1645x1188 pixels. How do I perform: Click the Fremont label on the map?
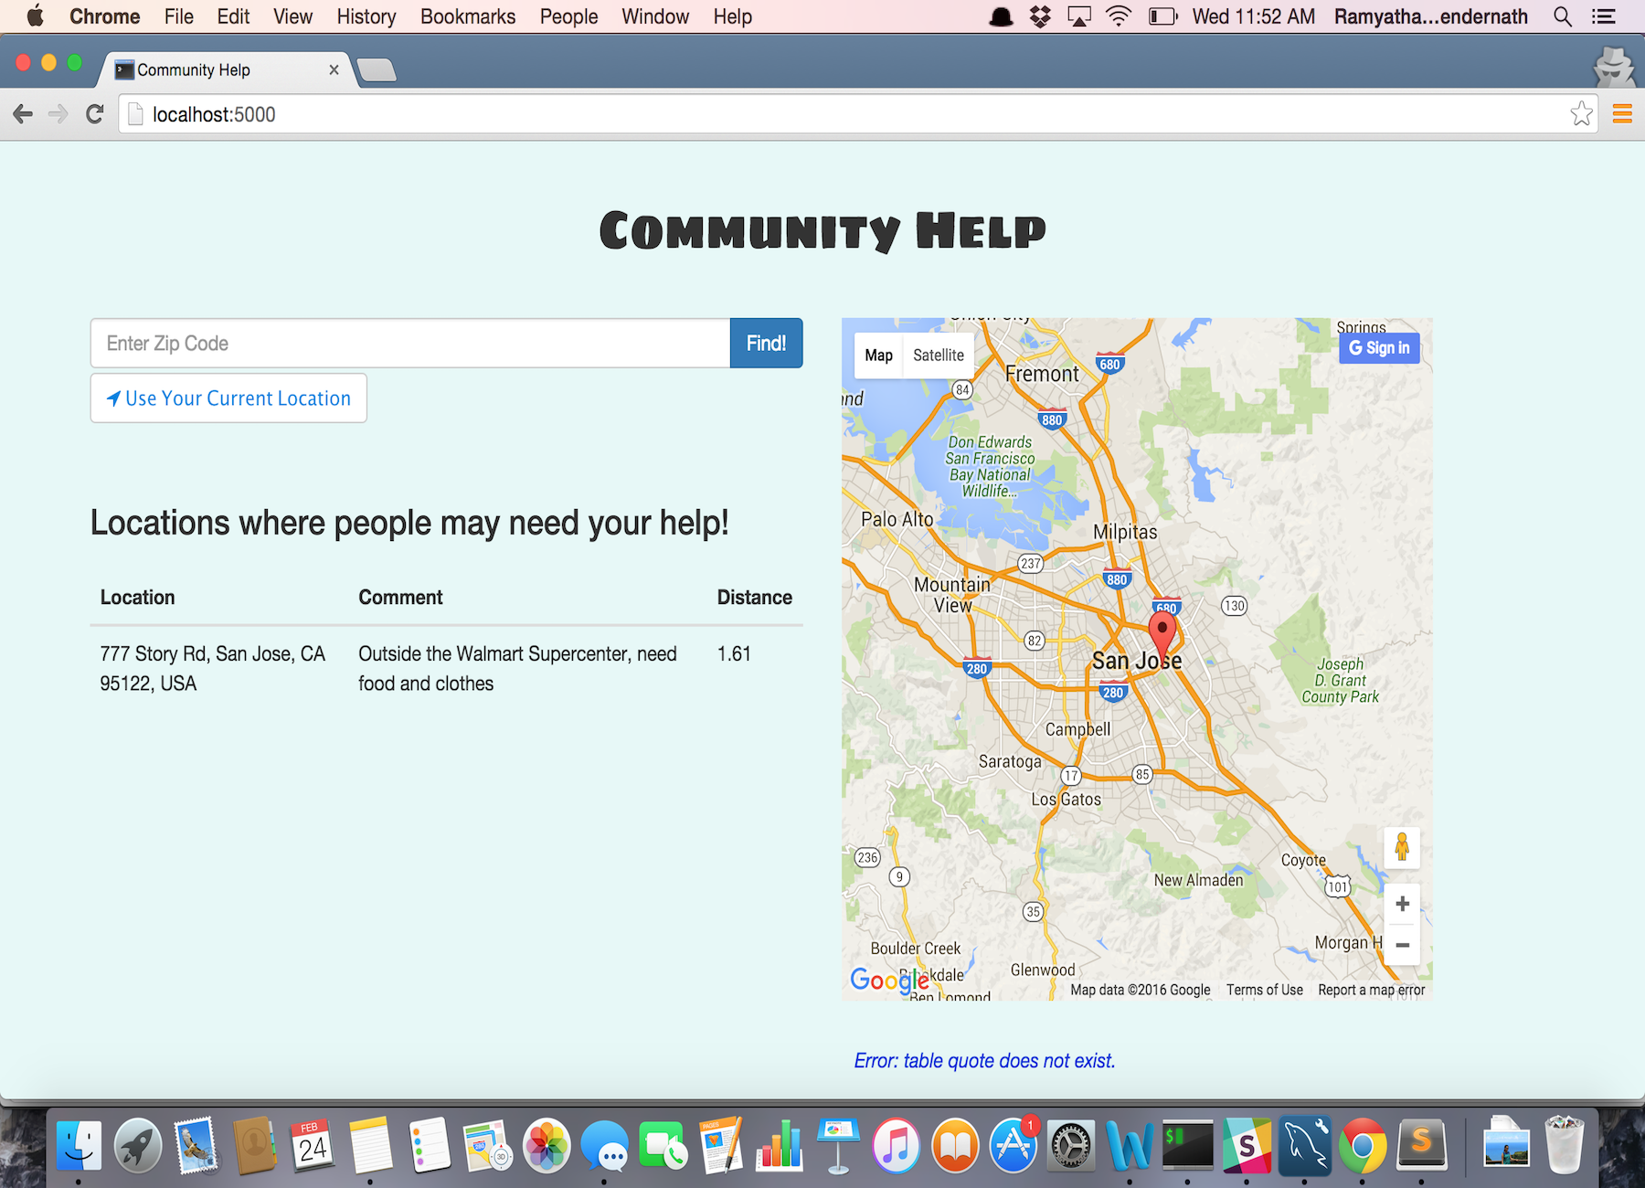[1042, 374]
